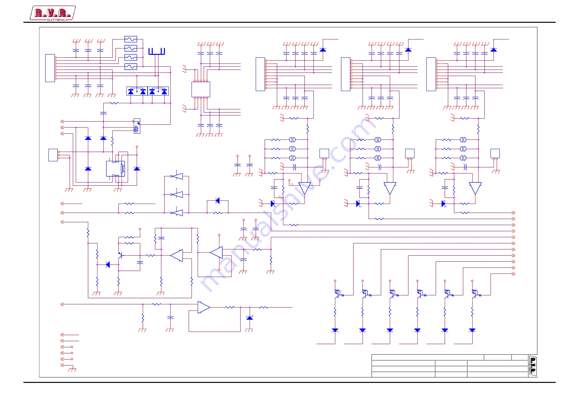
Task: Select the right dual-diode array box
Action: tap(158, 91)
